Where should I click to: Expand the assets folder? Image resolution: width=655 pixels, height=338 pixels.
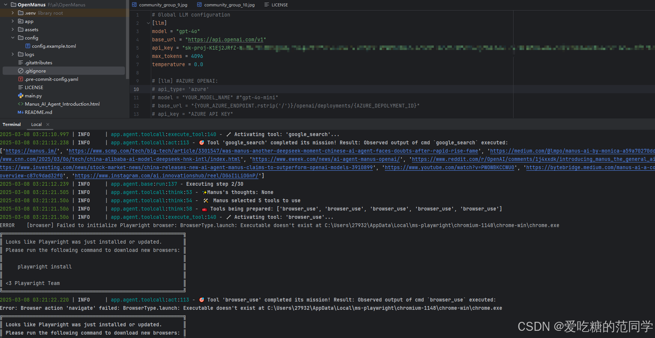coord(13,30)
